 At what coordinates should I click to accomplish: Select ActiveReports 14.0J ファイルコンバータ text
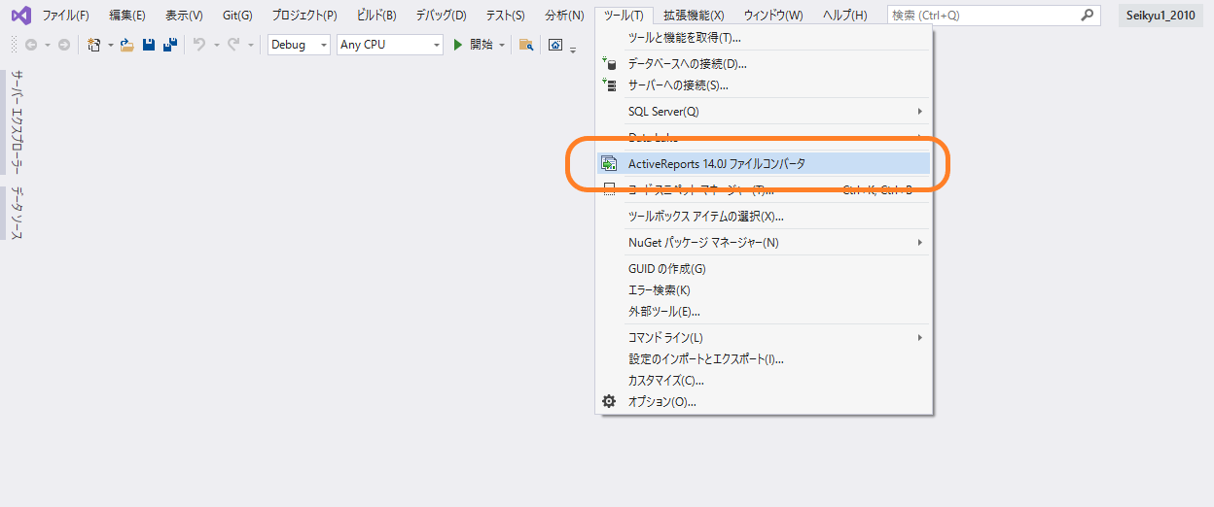coord(717,164)
